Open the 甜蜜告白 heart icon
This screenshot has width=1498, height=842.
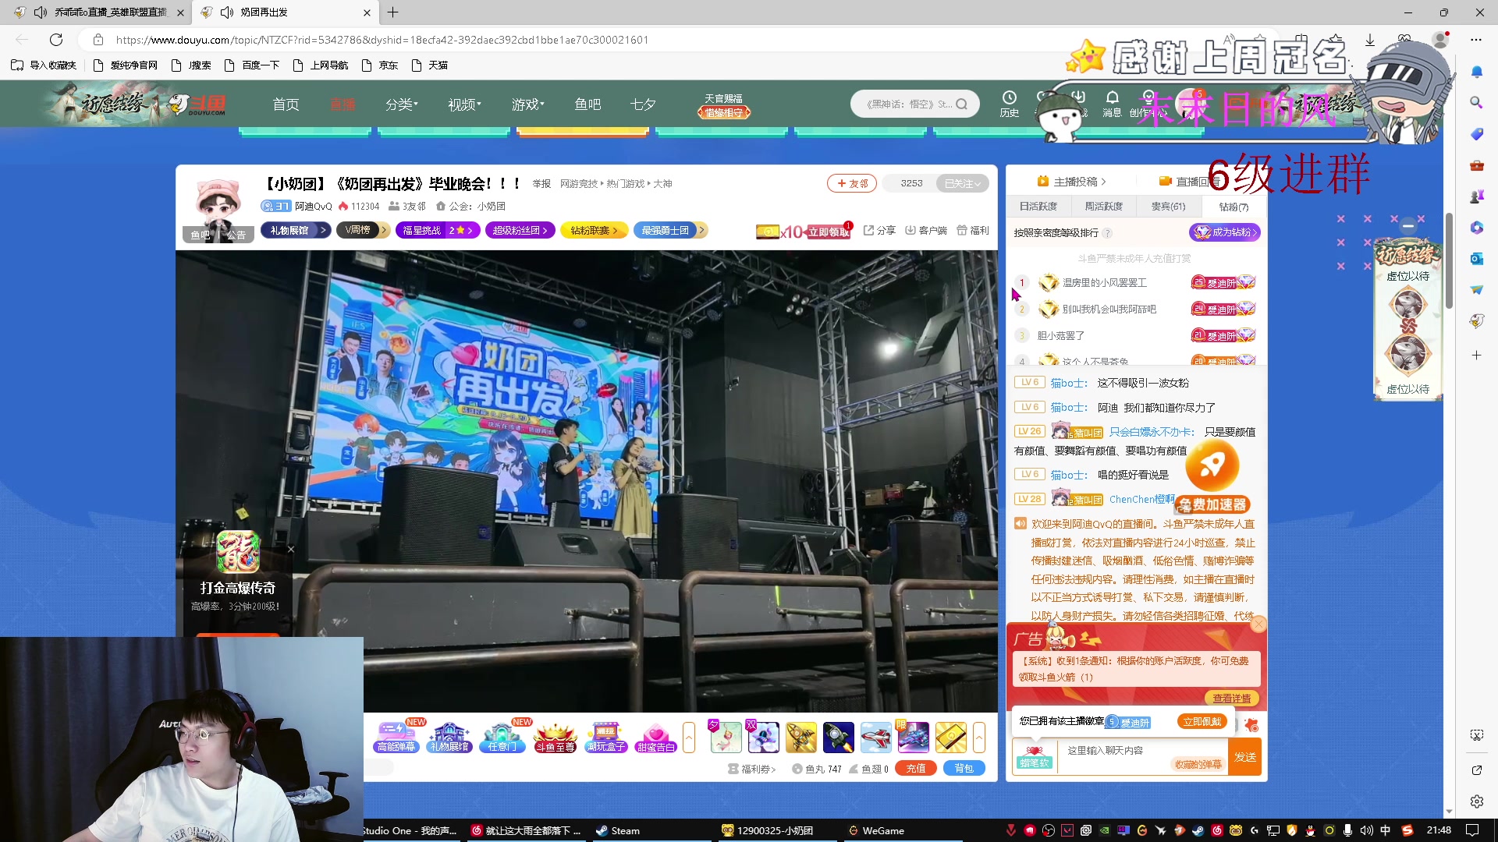[655, 737]
